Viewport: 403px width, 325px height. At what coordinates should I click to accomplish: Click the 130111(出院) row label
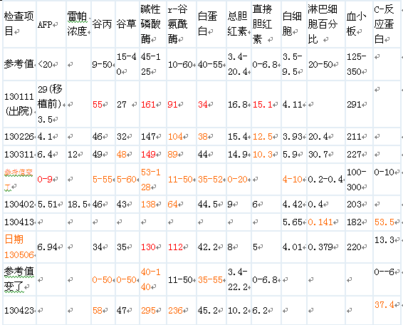click(x=19, y=104)
